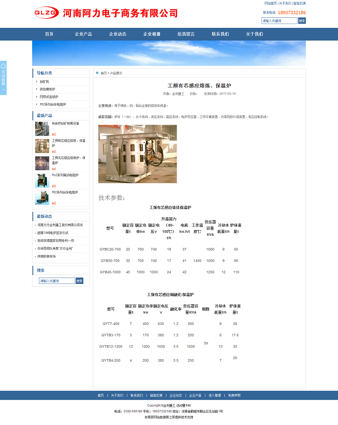Open the 在线客服 side widget
This screenshot has width=338, height=425.
click(x=3, y=78)
